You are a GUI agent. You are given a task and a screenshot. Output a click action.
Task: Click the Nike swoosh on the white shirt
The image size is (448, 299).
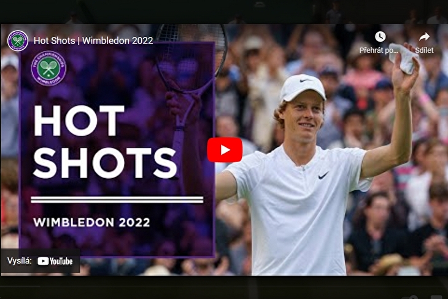point(323,175)
